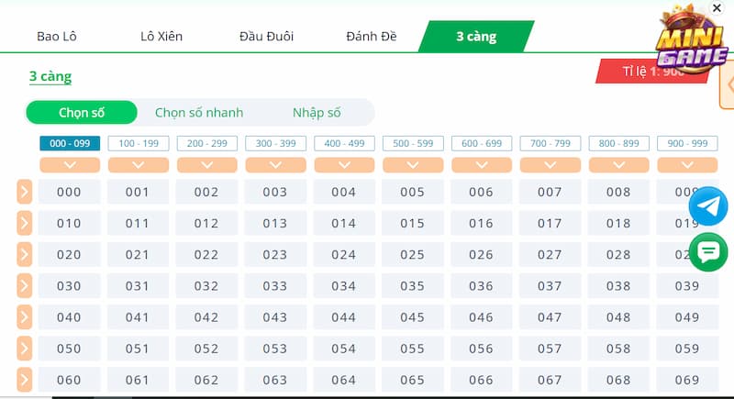Click the row arrow beside 000

pyautogui.click(x=25, y=192)
